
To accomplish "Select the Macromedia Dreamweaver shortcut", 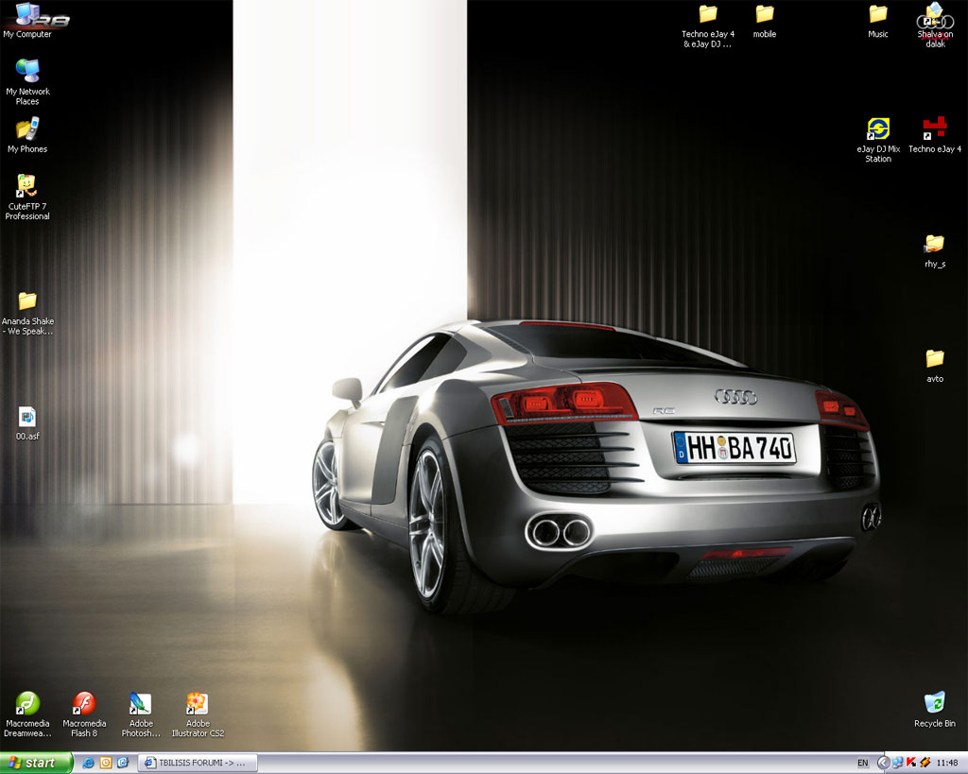I will pos(27,714).
